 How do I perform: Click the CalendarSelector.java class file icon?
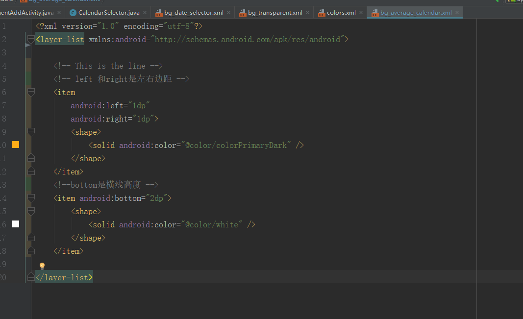tap(73, 13)
